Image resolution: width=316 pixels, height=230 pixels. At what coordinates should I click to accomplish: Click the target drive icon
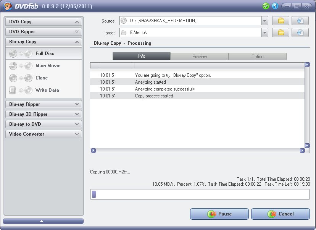coord(300,32)
